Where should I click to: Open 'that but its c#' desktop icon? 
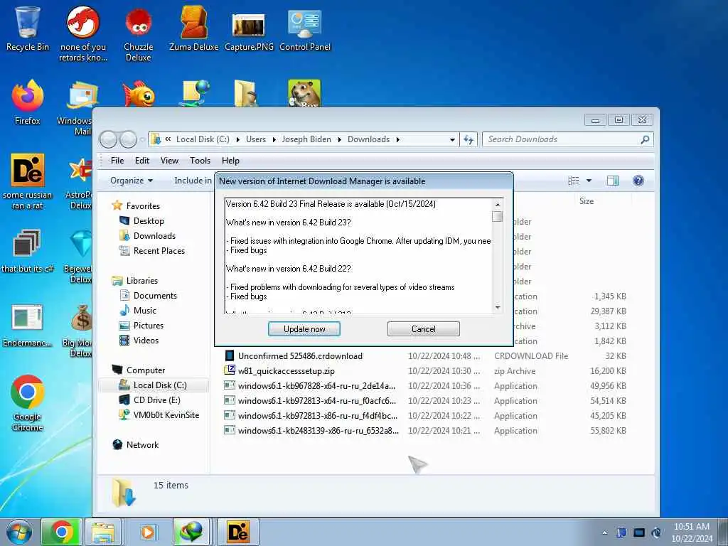click(x=28, y=251)
